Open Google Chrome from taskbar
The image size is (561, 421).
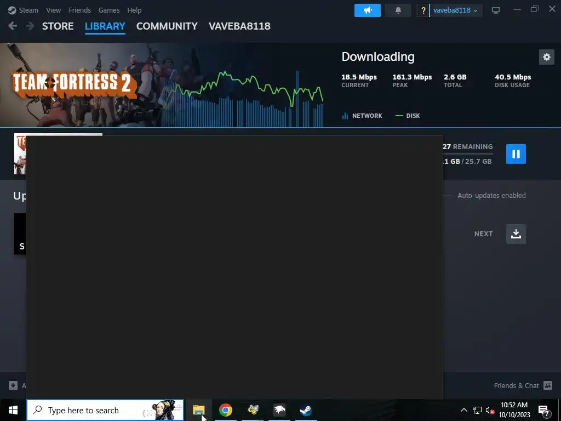[225, 410]
